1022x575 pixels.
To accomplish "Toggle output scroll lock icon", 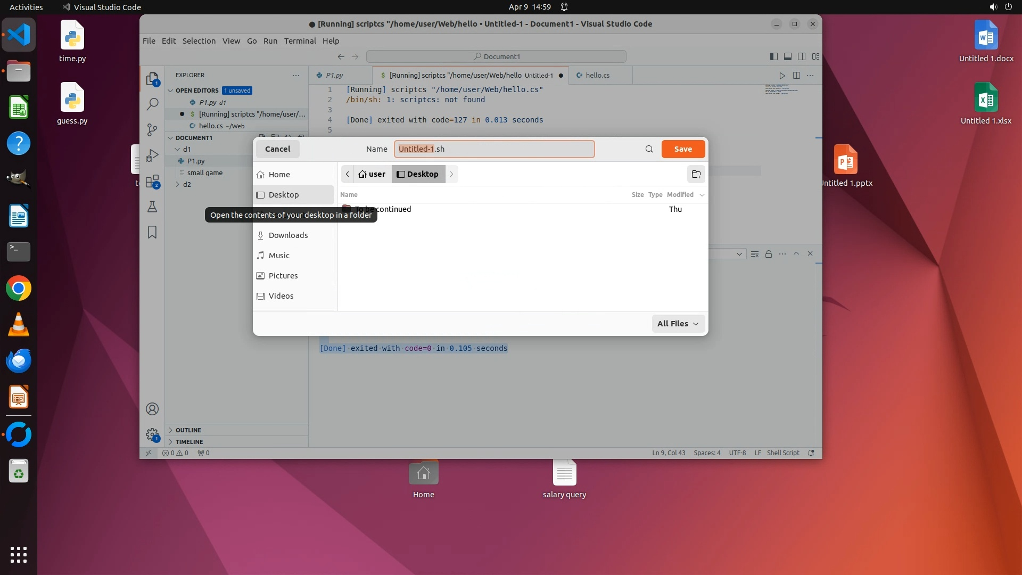I will point(769,254).
